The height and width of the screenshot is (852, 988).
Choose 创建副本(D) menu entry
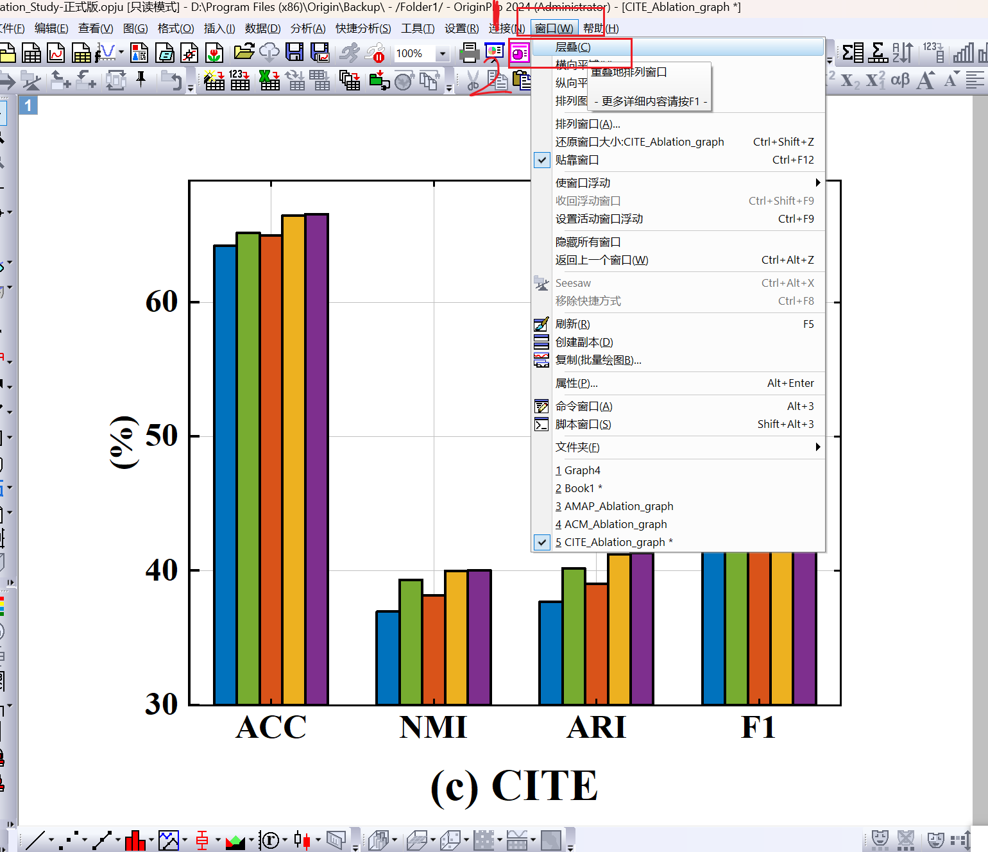point(678,342)
